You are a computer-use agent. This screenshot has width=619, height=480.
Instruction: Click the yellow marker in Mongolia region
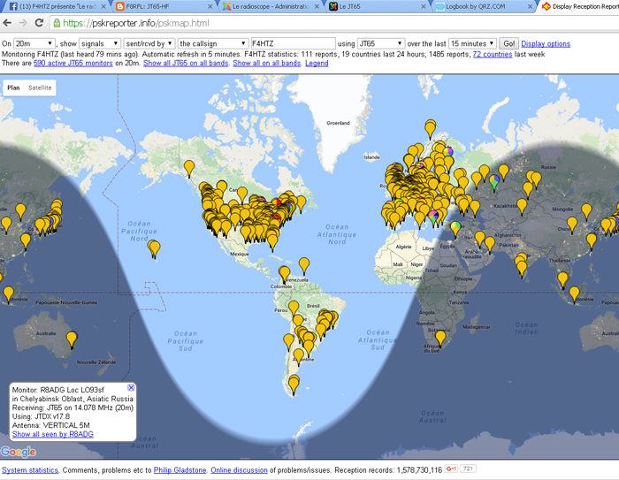(586, 211)
